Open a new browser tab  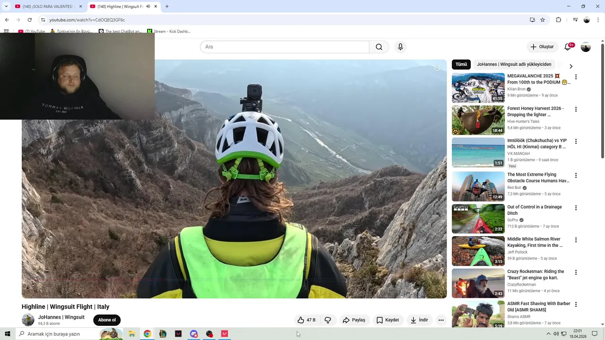167,7
